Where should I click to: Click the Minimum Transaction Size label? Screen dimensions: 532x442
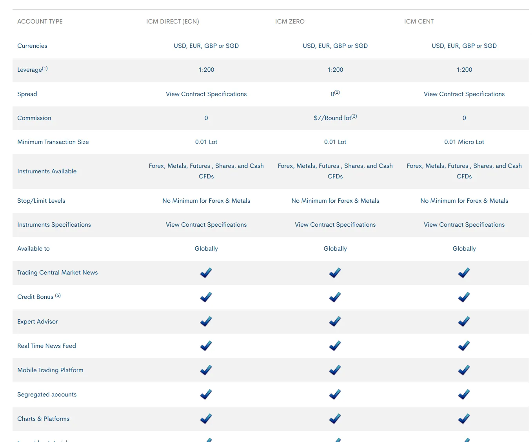tap(53, 142)
